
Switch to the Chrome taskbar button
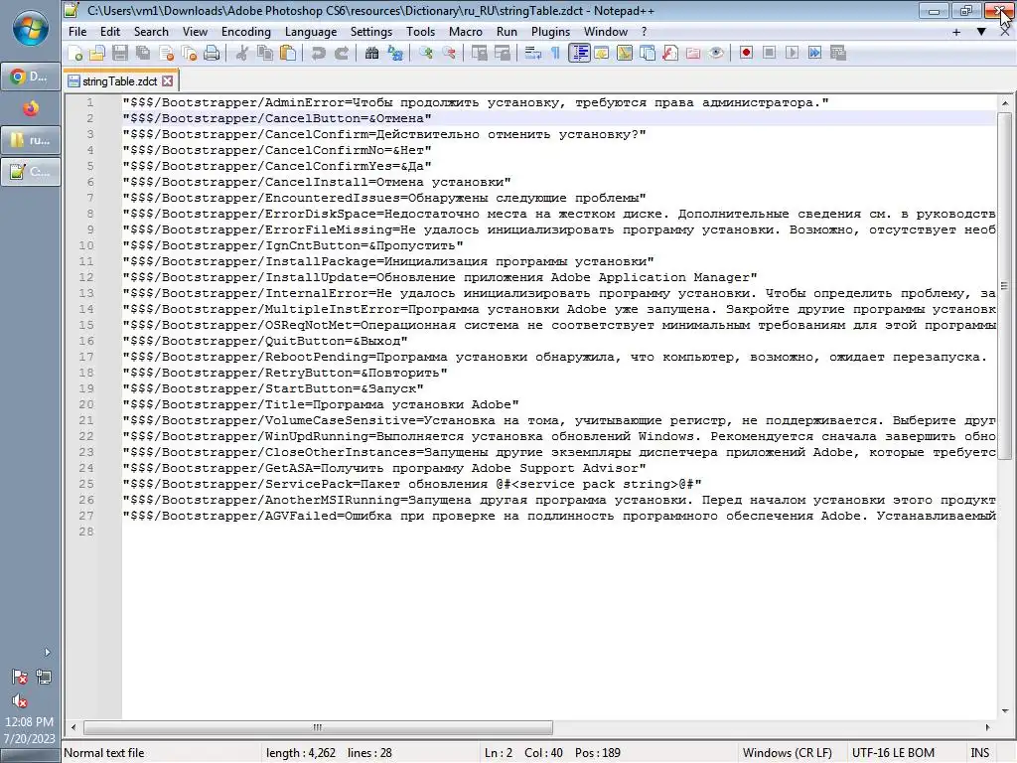(31, 76)
